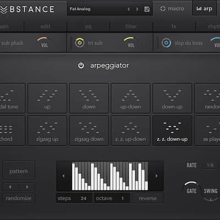Select the down arpeggio mode

coord(89,98)
